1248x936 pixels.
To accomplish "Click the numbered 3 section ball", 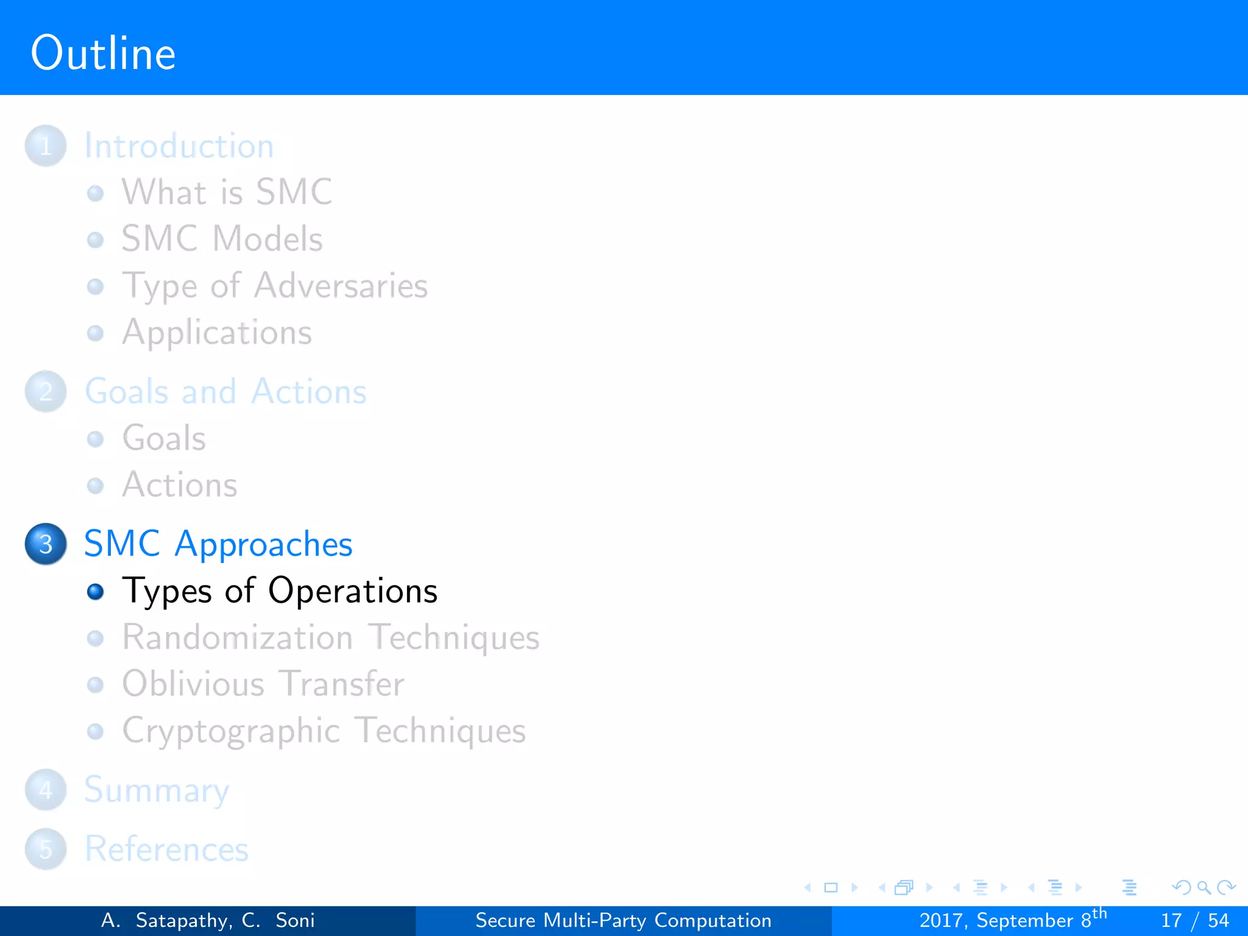I will [46, 544].
